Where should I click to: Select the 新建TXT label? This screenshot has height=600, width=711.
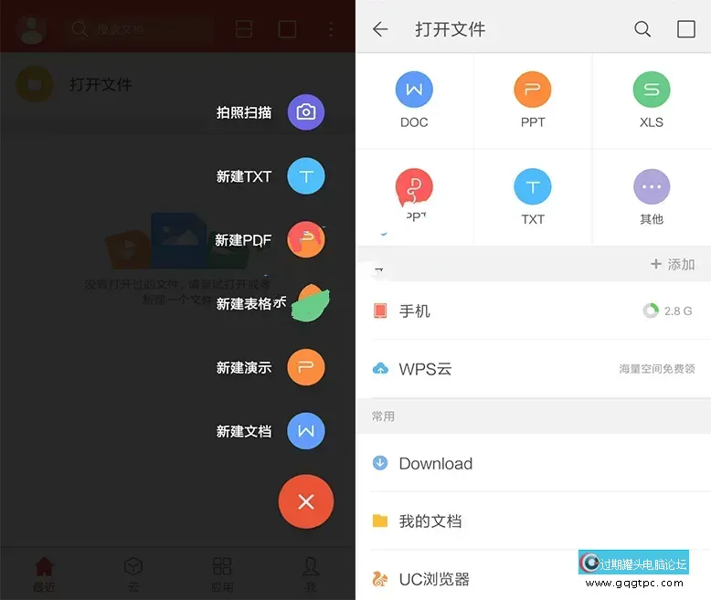point(244,176)
